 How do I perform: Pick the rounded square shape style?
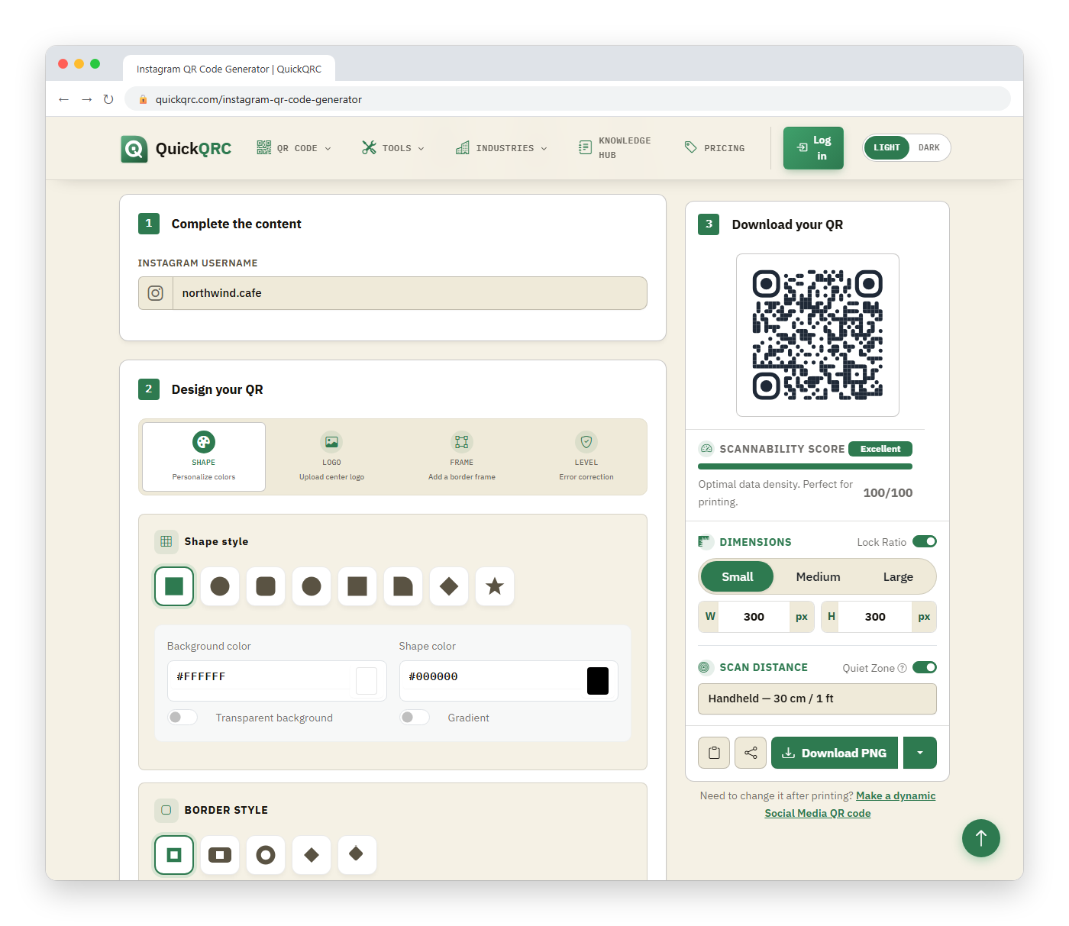tap(266, 586)
